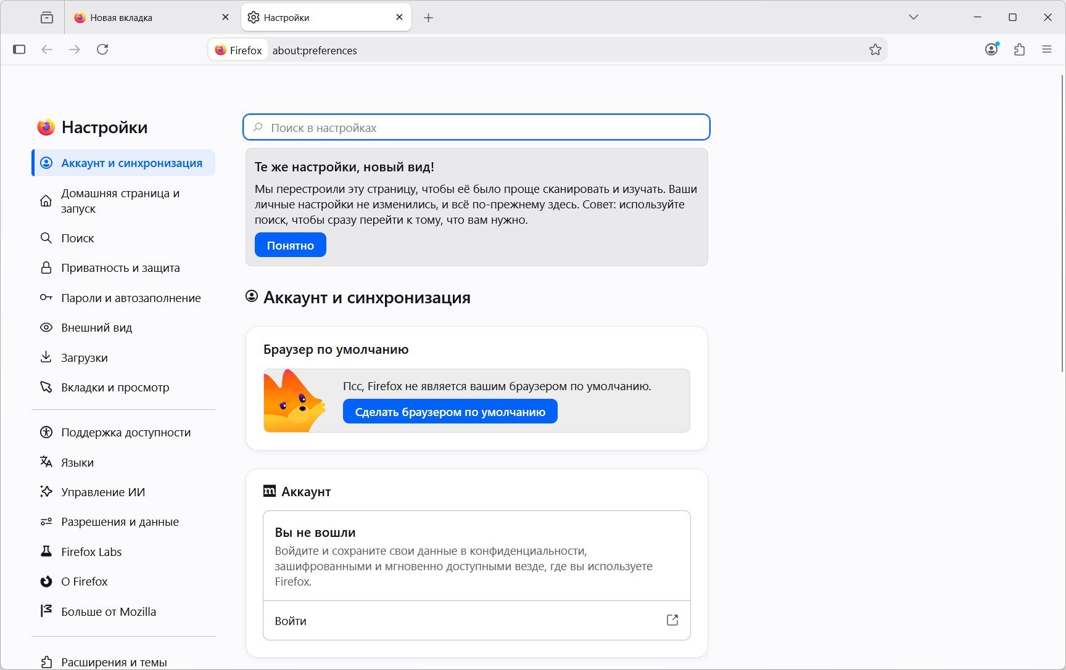Expand the list-all-tabs chevron dropdown

pos(914,17)
